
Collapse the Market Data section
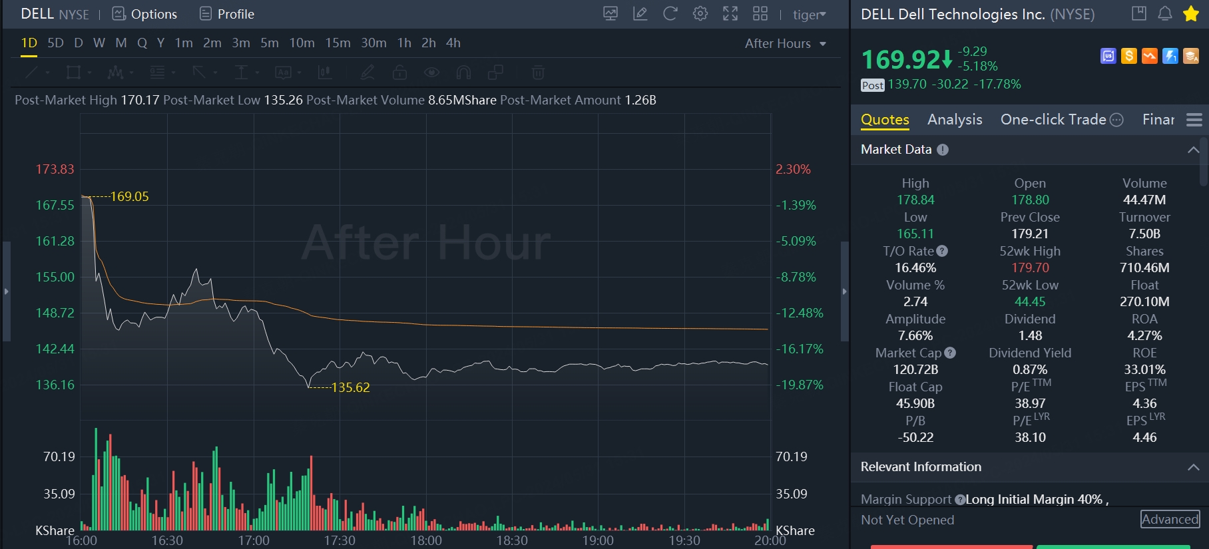1194,150
